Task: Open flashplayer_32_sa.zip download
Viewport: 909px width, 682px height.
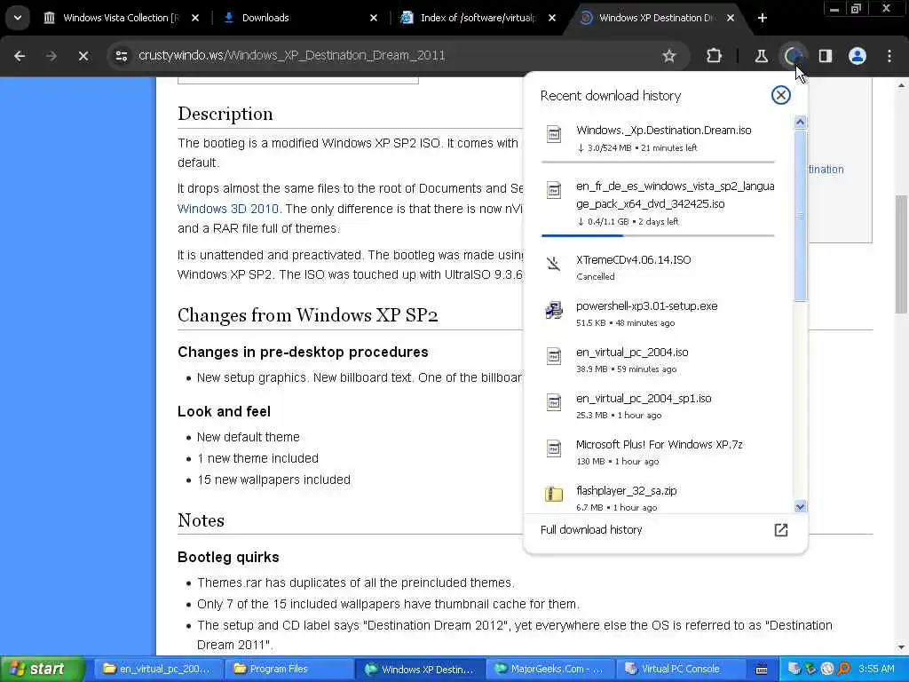Action: click(x=658, y=497)
